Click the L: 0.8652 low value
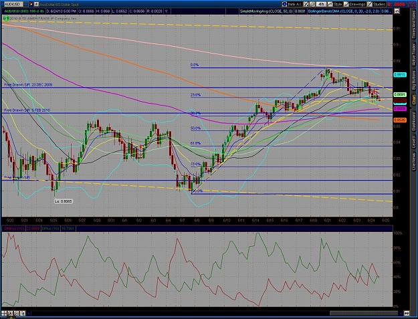Screen dimensions: 418x319 pyautogui.click(x=119, y=11)
